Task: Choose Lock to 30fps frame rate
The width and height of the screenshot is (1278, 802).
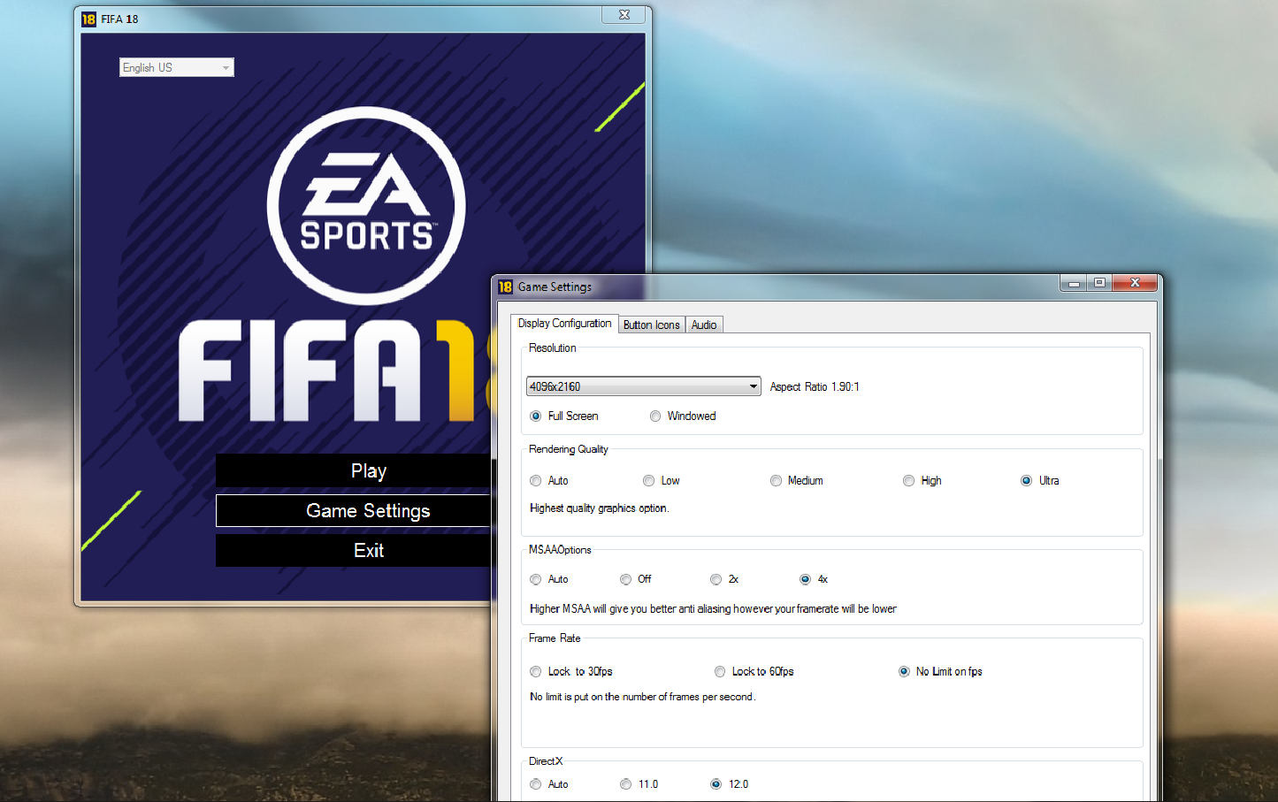Action: [x=535, y=672]
